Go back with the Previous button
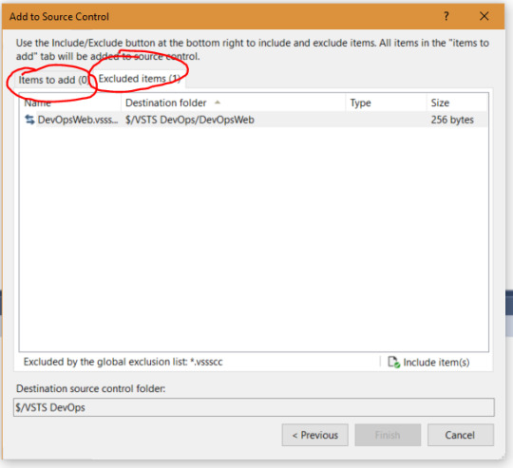Screen dimensions: 513x468 [x=315, y=435]
